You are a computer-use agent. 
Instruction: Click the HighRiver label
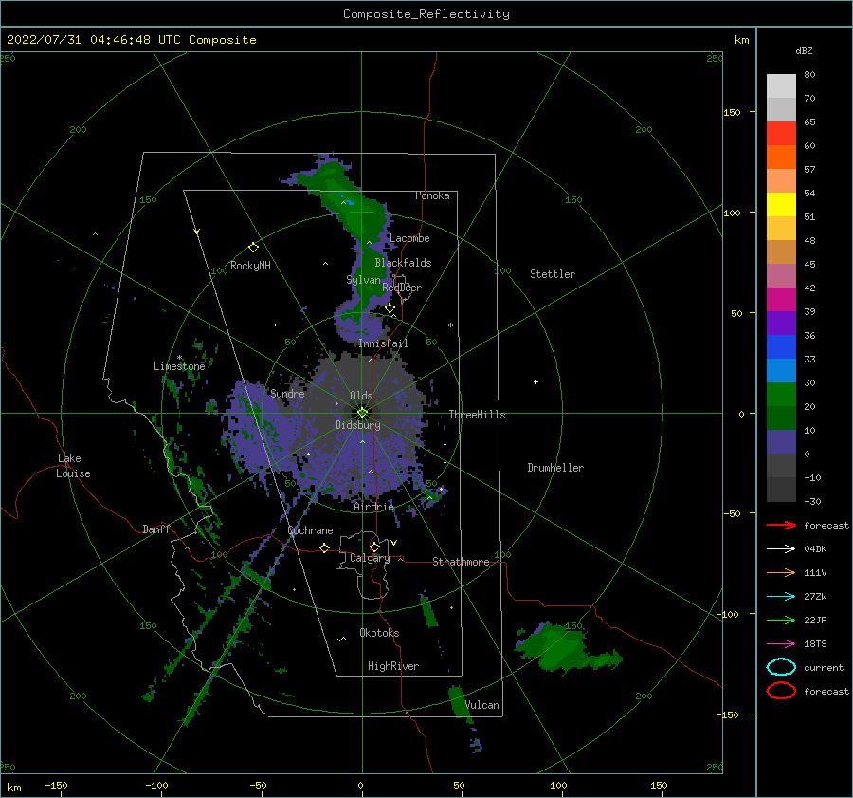pos(393,666)
